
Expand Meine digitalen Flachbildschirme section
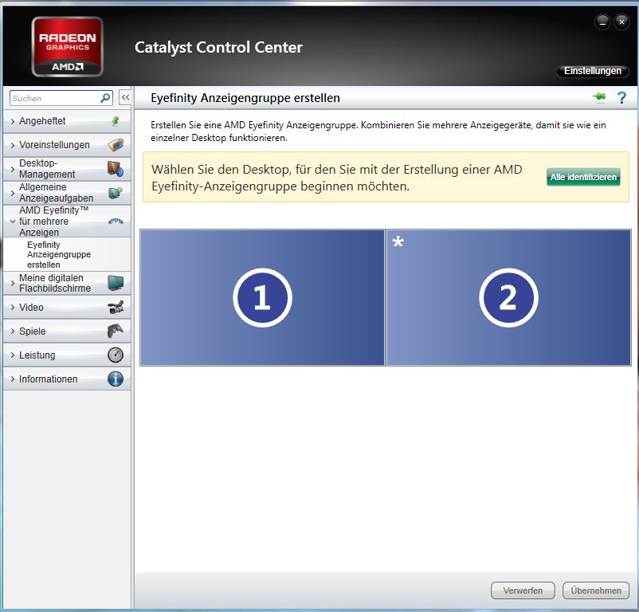[13, 283]
